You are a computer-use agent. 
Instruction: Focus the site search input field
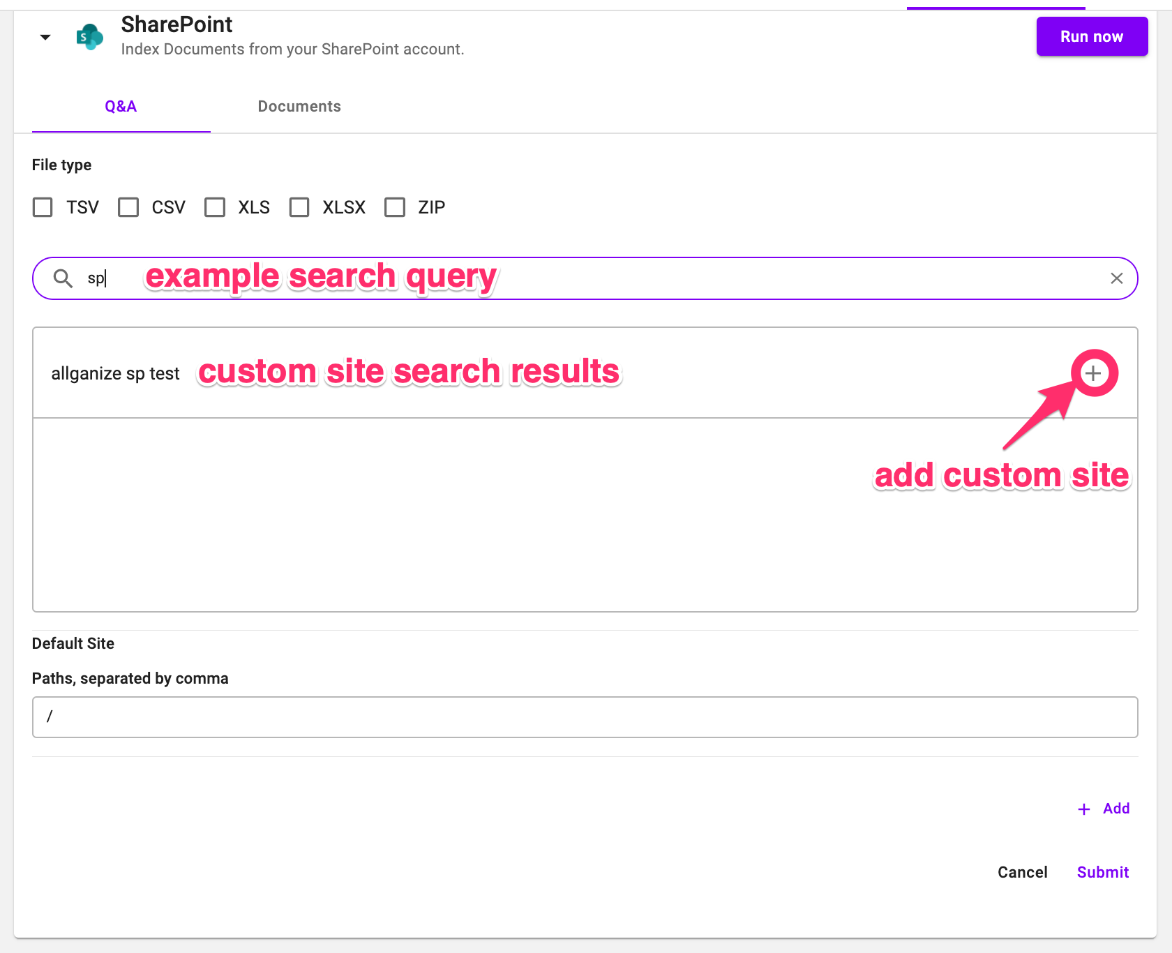click(585, 278)
